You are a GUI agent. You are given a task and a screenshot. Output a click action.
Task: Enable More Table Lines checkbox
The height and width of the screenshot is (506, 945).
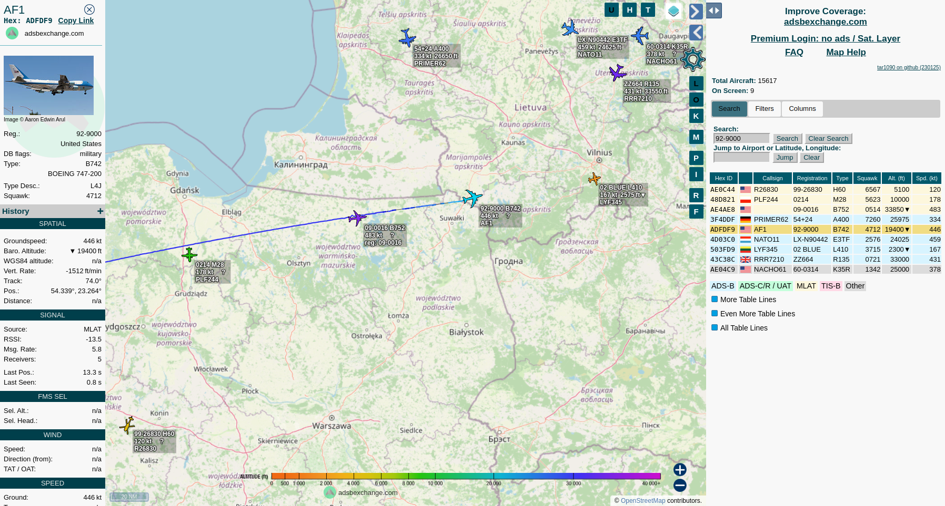point(715,299)
